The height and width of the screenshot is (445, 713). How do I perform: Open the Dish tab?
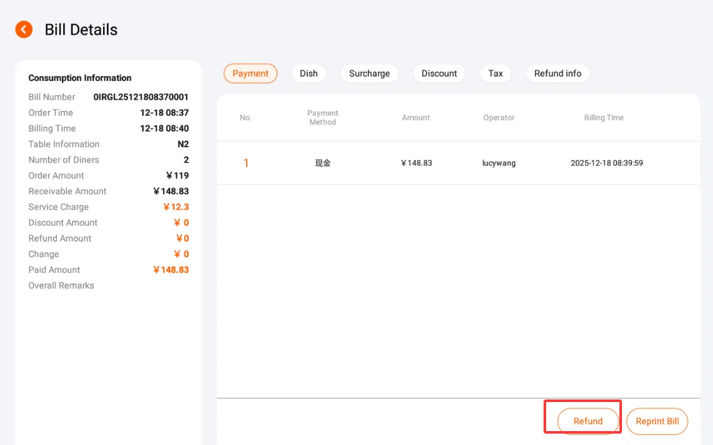(x=308, y=73)
